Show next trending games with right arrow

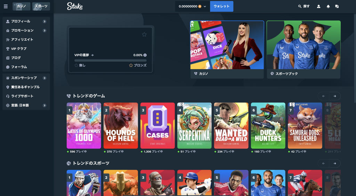tap(335, 96)
